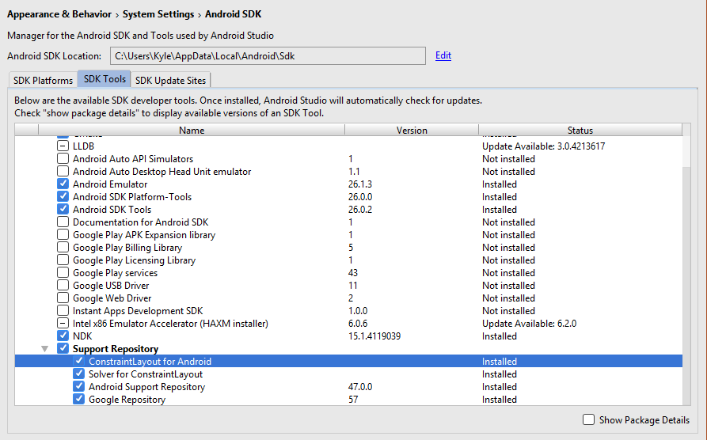Image resolution: width=707 pixels, height=440 pixels.
Task: Click Appearance & Behavior in the breadcrumb
Action: [x=59, y=14]
